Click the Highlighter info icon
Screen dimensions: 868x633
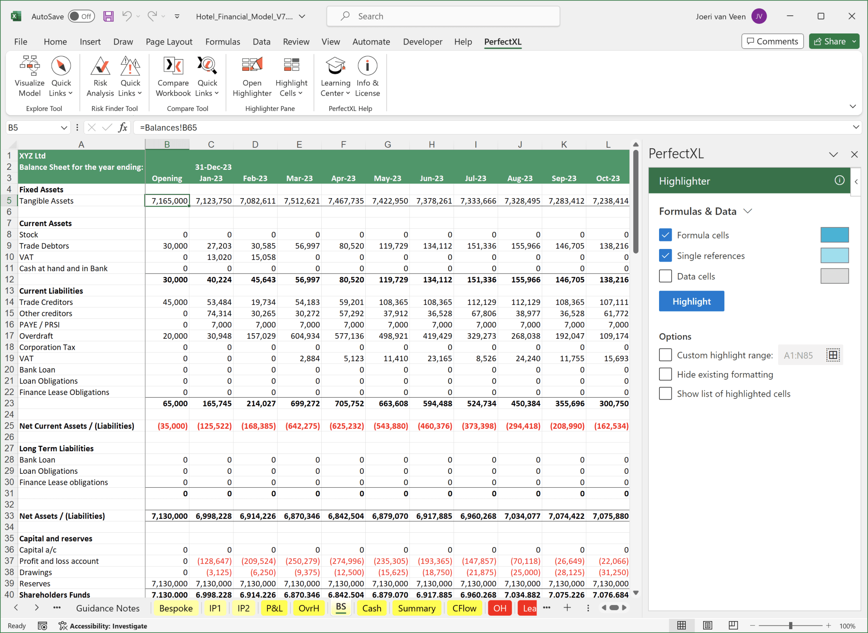839,181
